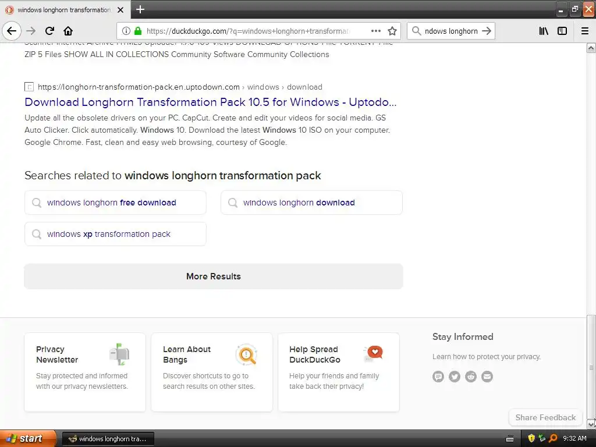Reload the current page
Image resolution: width=596 pixels, height=447 pixels.
[x=49, y=31]
